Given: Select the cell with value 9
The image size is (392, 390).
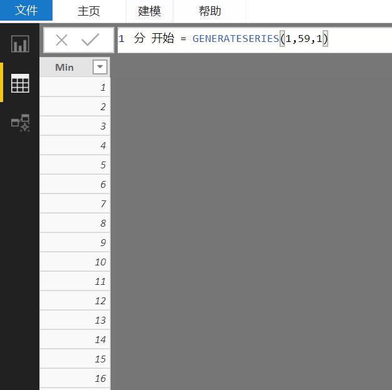Looking at the screenshot, I should [x=75, y=242].
